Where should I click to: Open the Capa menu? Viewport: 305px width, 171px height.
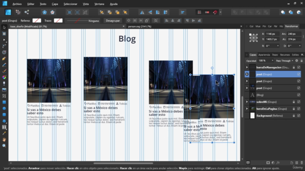tap(55, 4)
